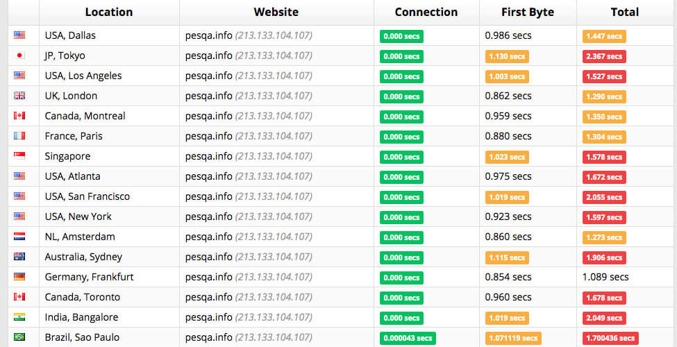Select the 'India, Bangalore' location text
The image size is (677, 347).
82,317
